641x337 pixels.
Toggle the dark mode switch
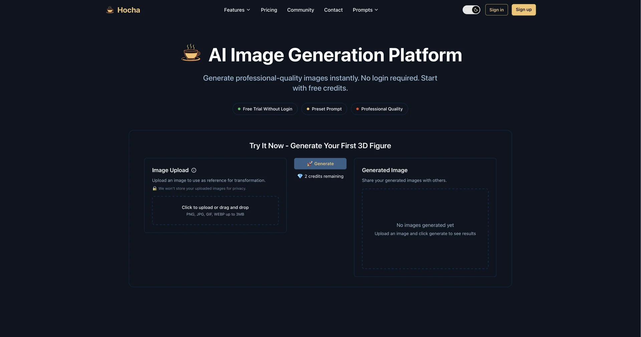pos(471,10)
